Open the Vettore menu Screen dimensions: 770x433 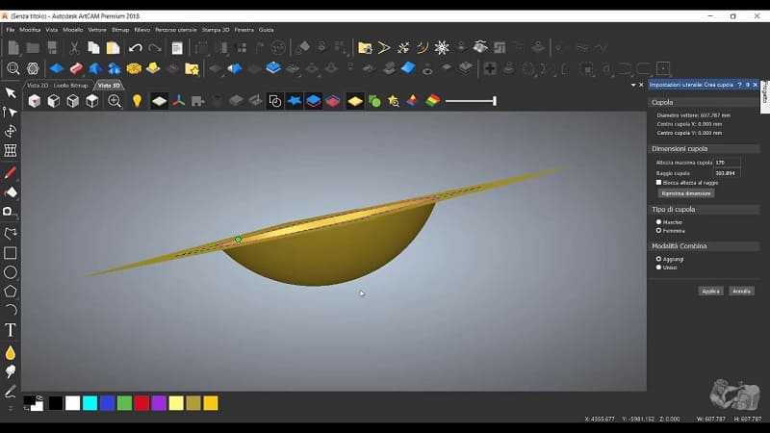click(97, 30)
